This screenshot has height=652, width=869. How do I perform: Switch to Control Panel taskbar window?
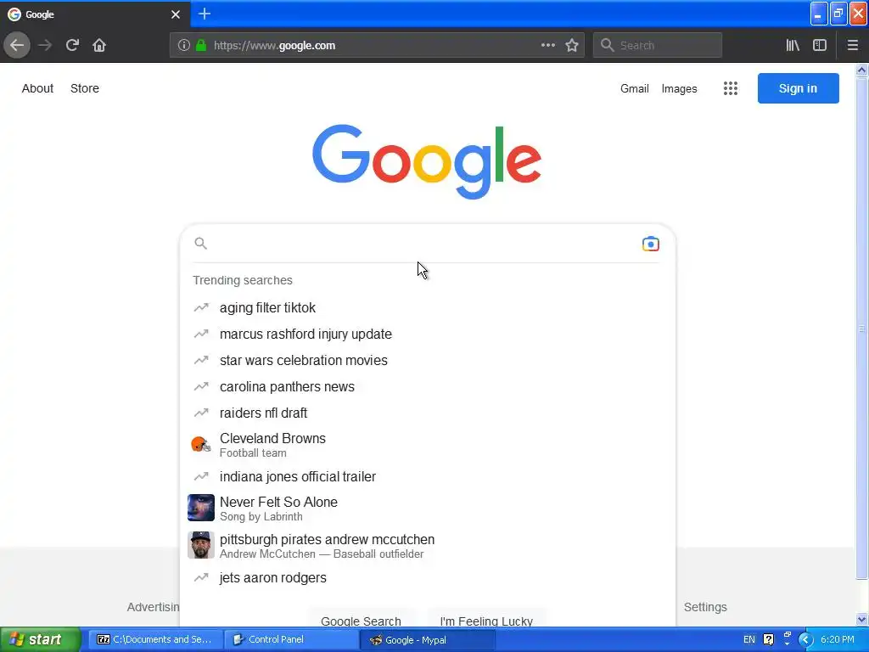click(292, 640)
